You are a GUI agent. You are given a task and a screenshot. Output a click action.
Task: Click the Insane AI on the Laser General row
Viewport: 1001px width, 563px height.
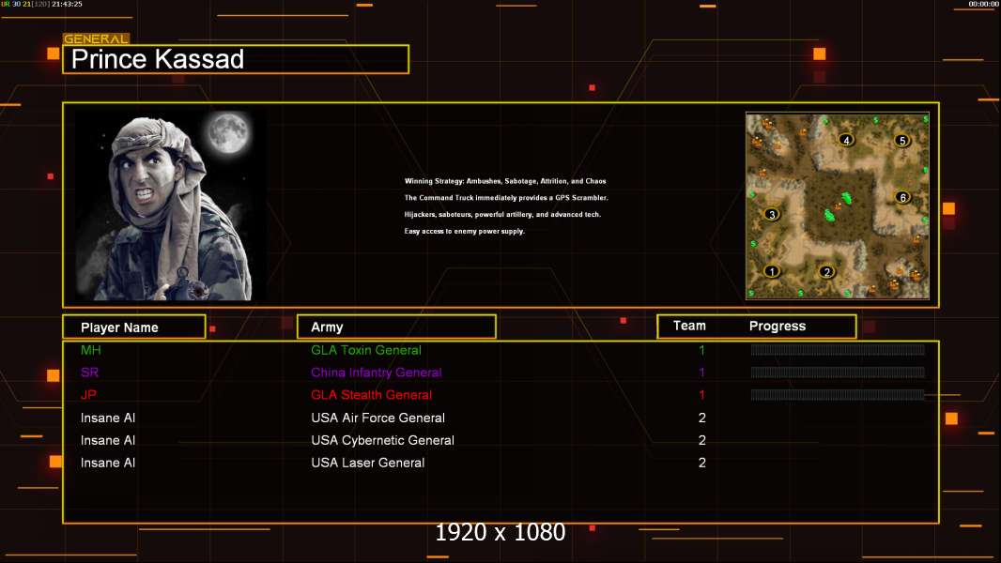click(x=108, y=463)
